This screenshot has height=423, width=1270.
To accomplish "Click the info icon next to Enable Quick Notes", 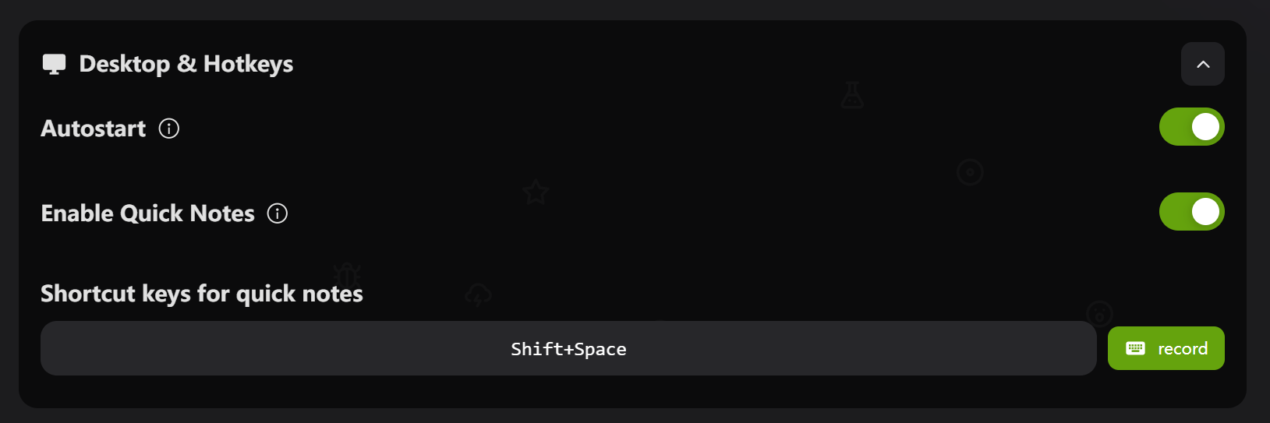I will pos(278,213).
